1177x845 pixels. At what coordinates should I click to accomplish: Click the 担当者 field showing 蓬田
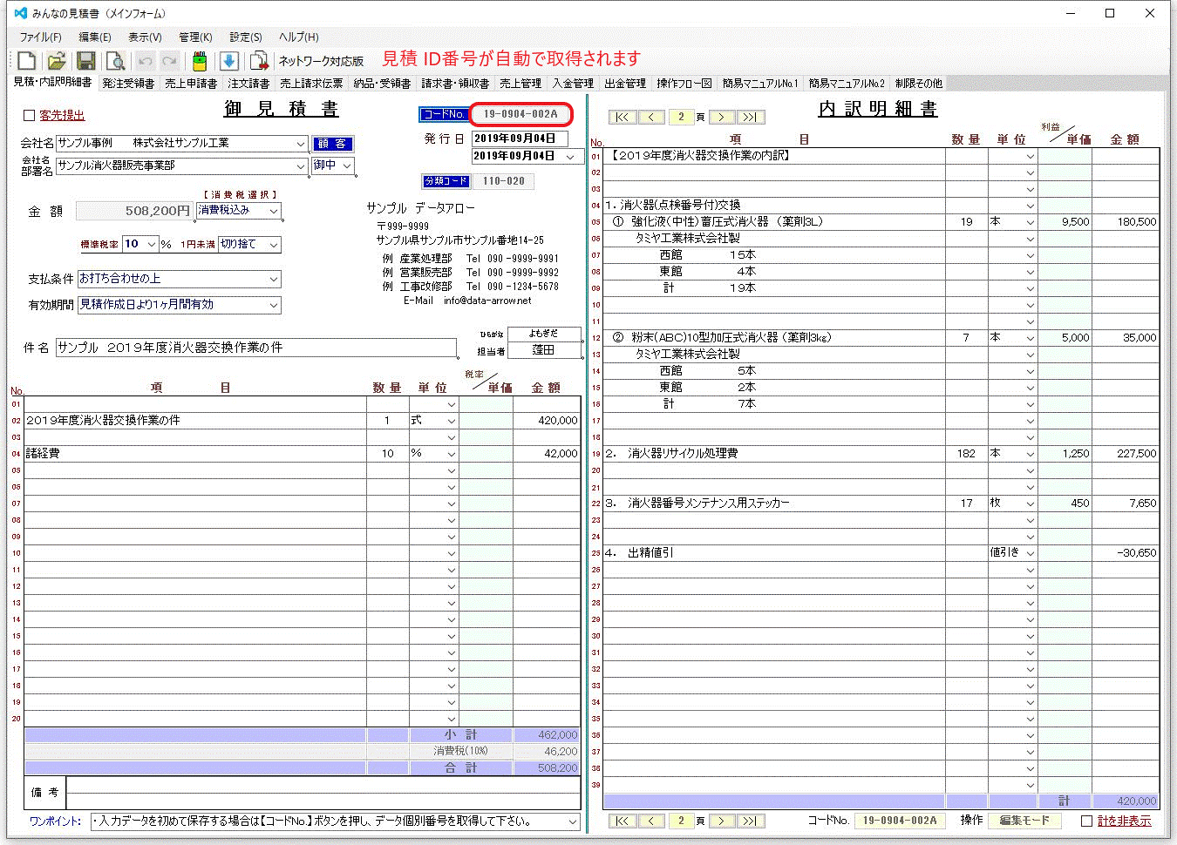point(544,350)
